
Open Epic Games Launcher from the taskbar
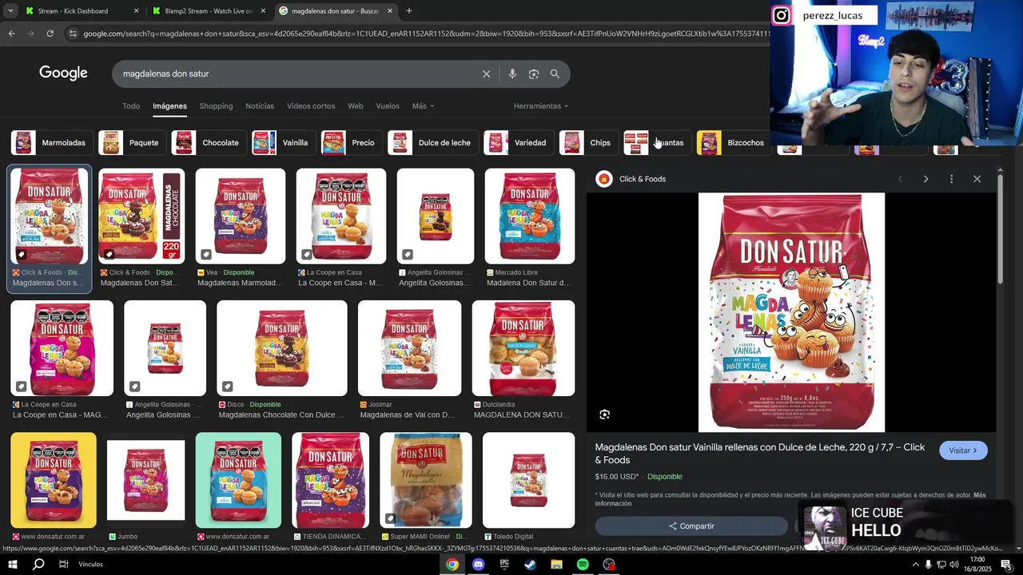504,565
